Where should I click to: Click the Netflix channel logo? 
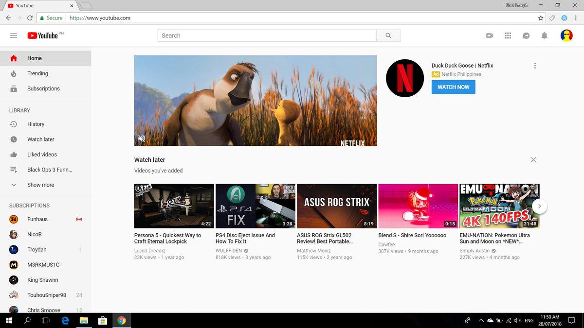pyautogui.click(x=405, y=78)
